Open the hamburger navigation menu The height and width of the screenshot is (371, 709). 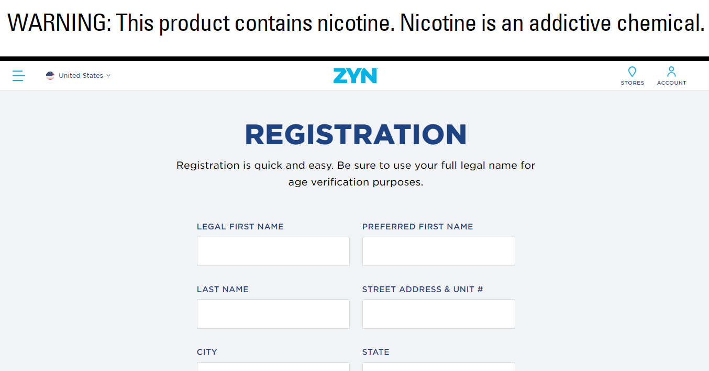[x=19, y=76]
